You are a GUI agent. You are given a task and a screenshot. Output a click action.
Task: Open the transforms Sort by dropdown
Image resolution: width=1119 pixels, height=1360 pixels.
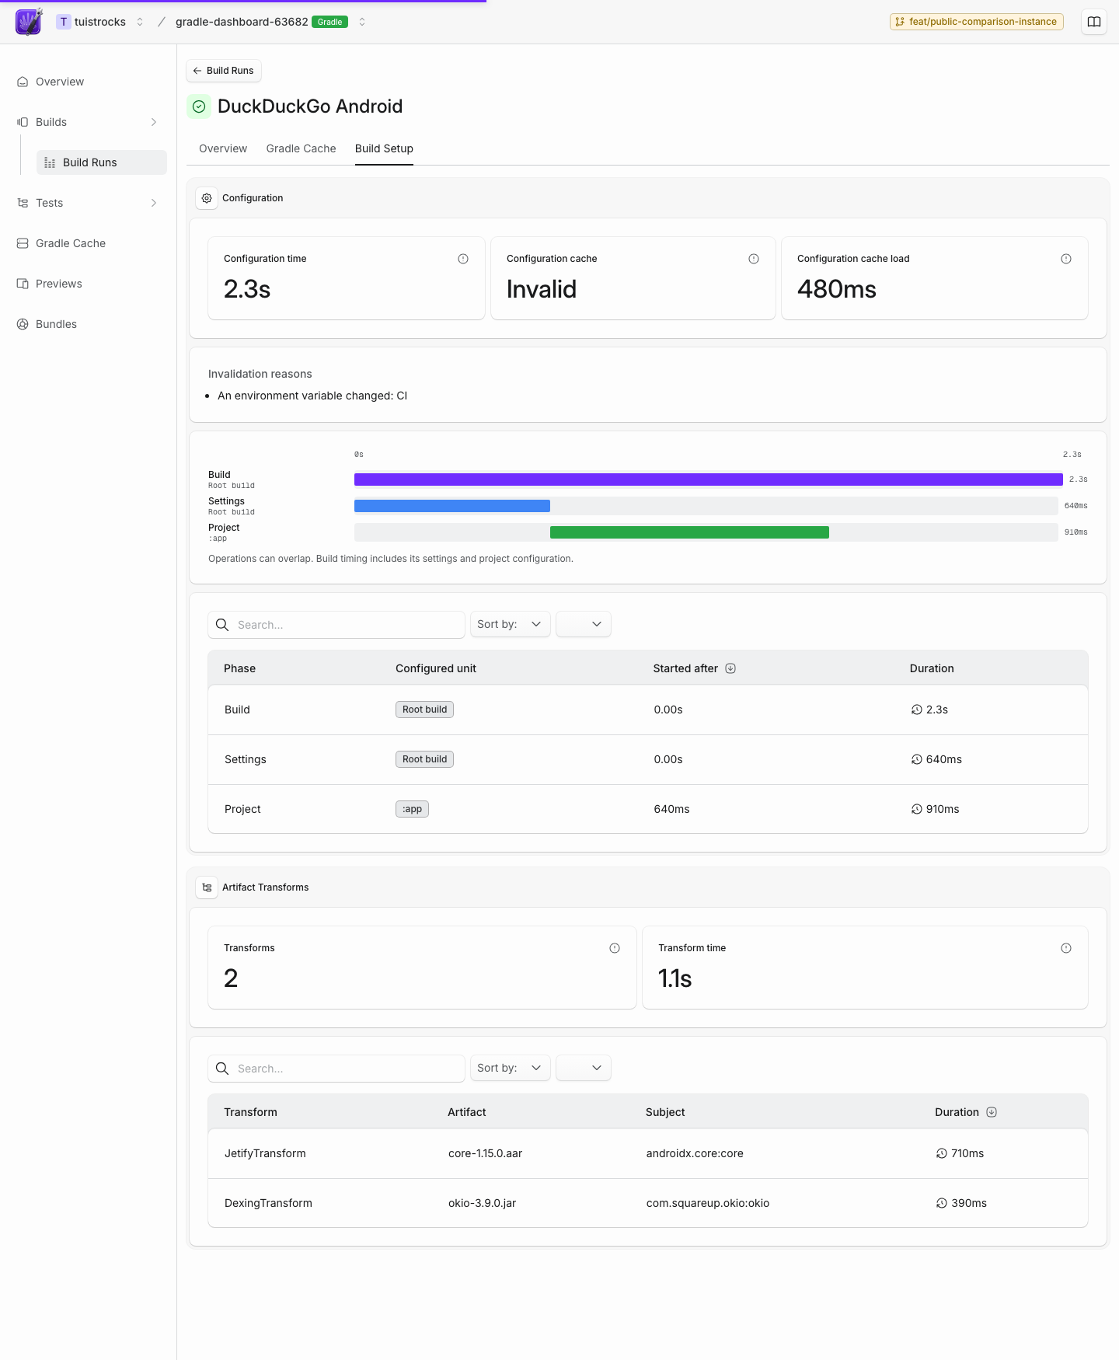point(510,1068)
